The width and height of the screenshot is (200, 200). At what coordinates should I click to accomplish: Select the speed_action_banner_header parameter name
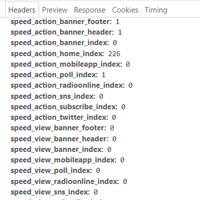[63, 32]
